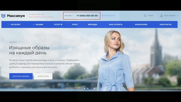Expand the Мой кабинет dropdown arrow
The width and height of the screenshot is (181, 102).
tap(177, 16)
